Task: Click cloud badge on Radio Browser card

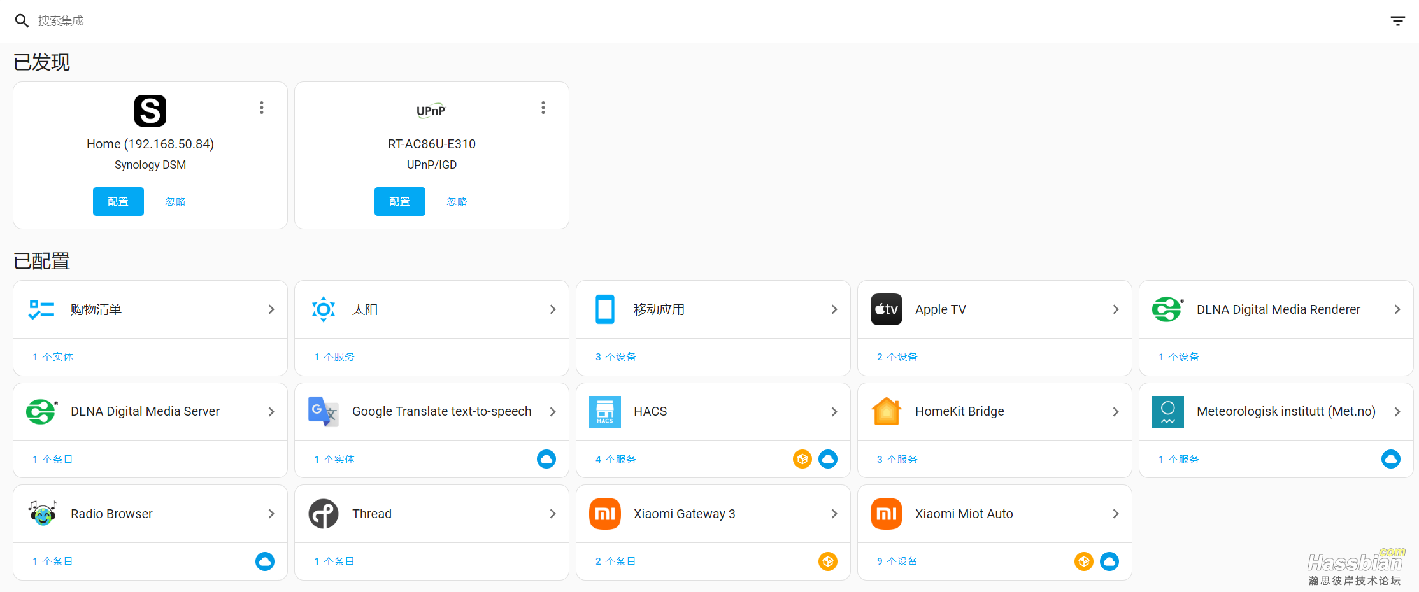Action: point(265,561)
